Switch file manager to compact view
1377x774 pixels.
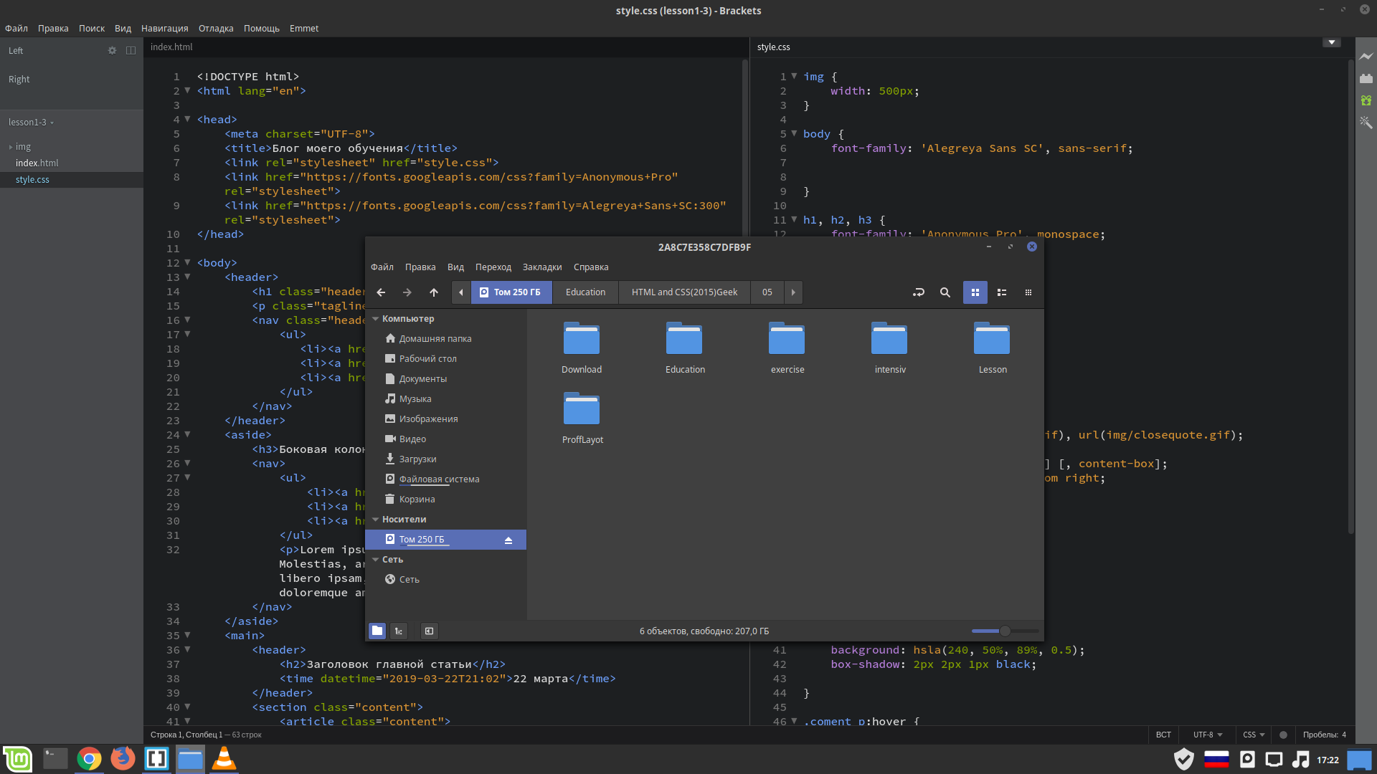point(1028,292)
